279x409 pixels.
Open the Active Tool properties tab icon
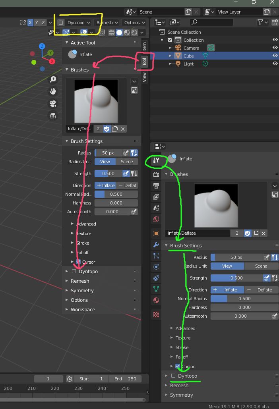coord(156,160)
